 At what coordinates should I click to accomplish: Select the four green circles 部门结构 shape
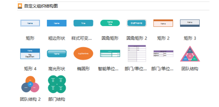click(x=57, y=84)
